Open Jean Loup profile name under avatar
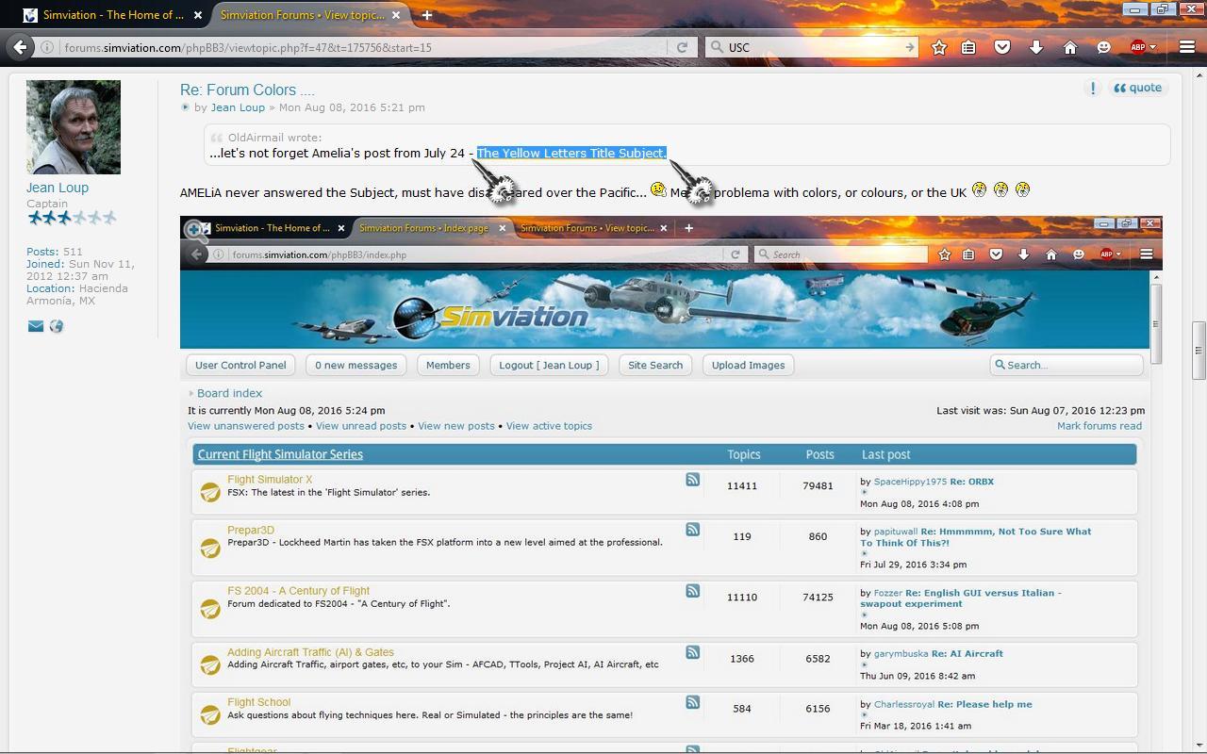 pos(58,188)
